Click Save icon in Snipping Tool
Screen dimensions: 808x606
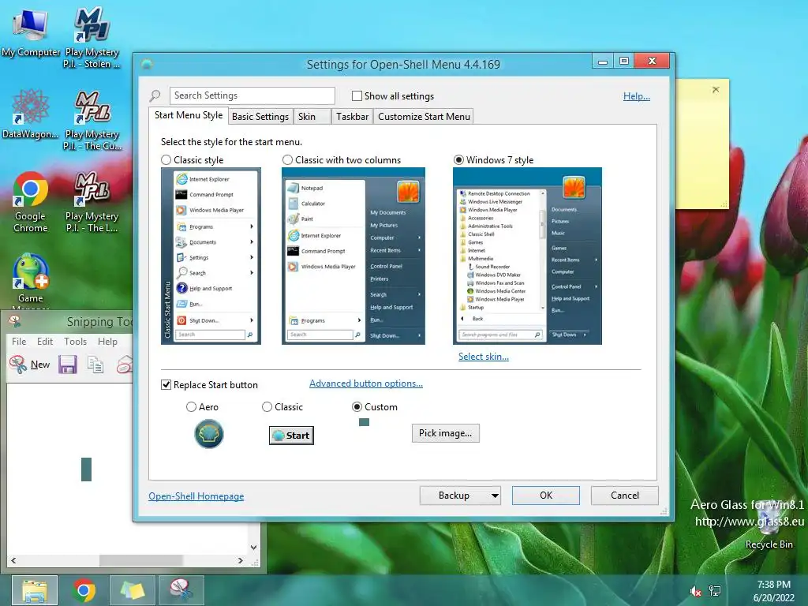pos(68,365)
